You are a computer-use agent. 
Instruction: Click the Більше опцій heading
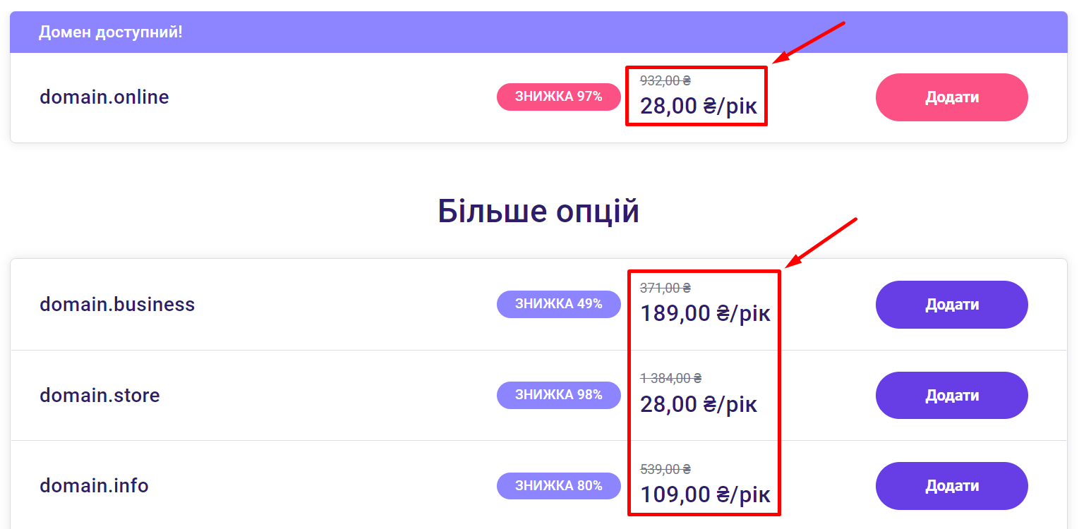click(538, 211)
